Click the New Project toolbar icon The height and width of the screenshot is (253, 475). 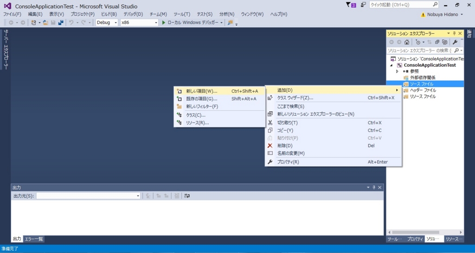33,23
